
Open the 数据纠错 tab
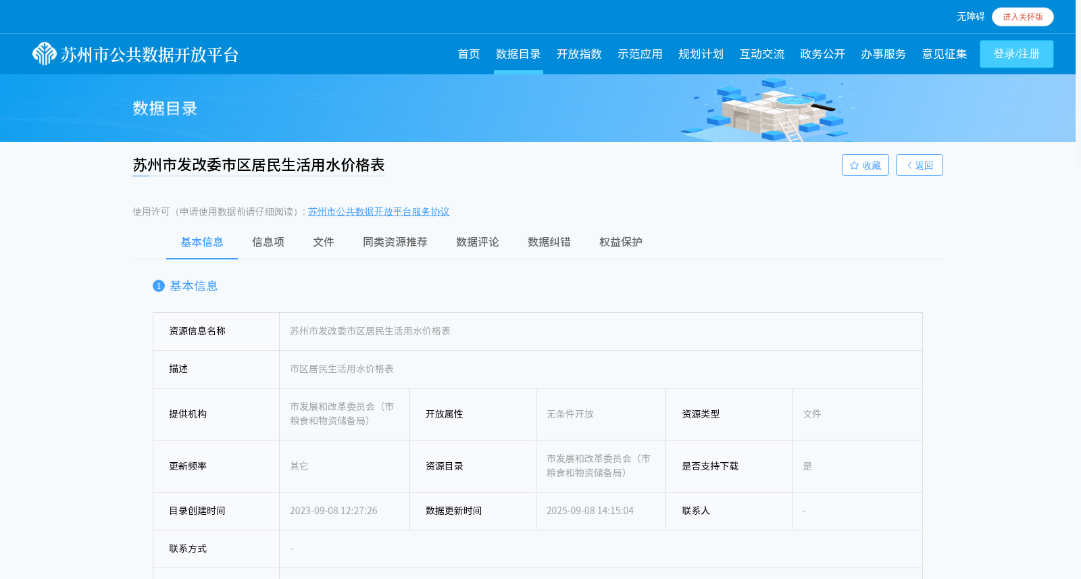point(549,242)
